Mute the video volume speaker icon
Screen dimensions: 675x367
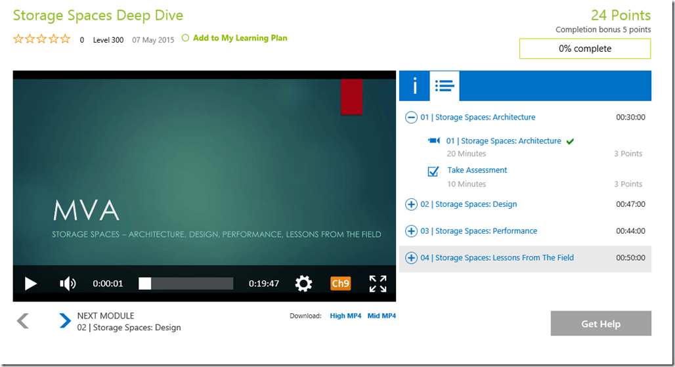[68, 284]
